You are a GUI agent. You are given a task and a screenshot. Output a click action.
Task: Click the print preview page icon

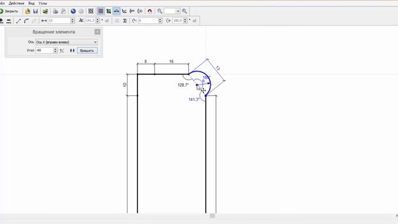63,11
